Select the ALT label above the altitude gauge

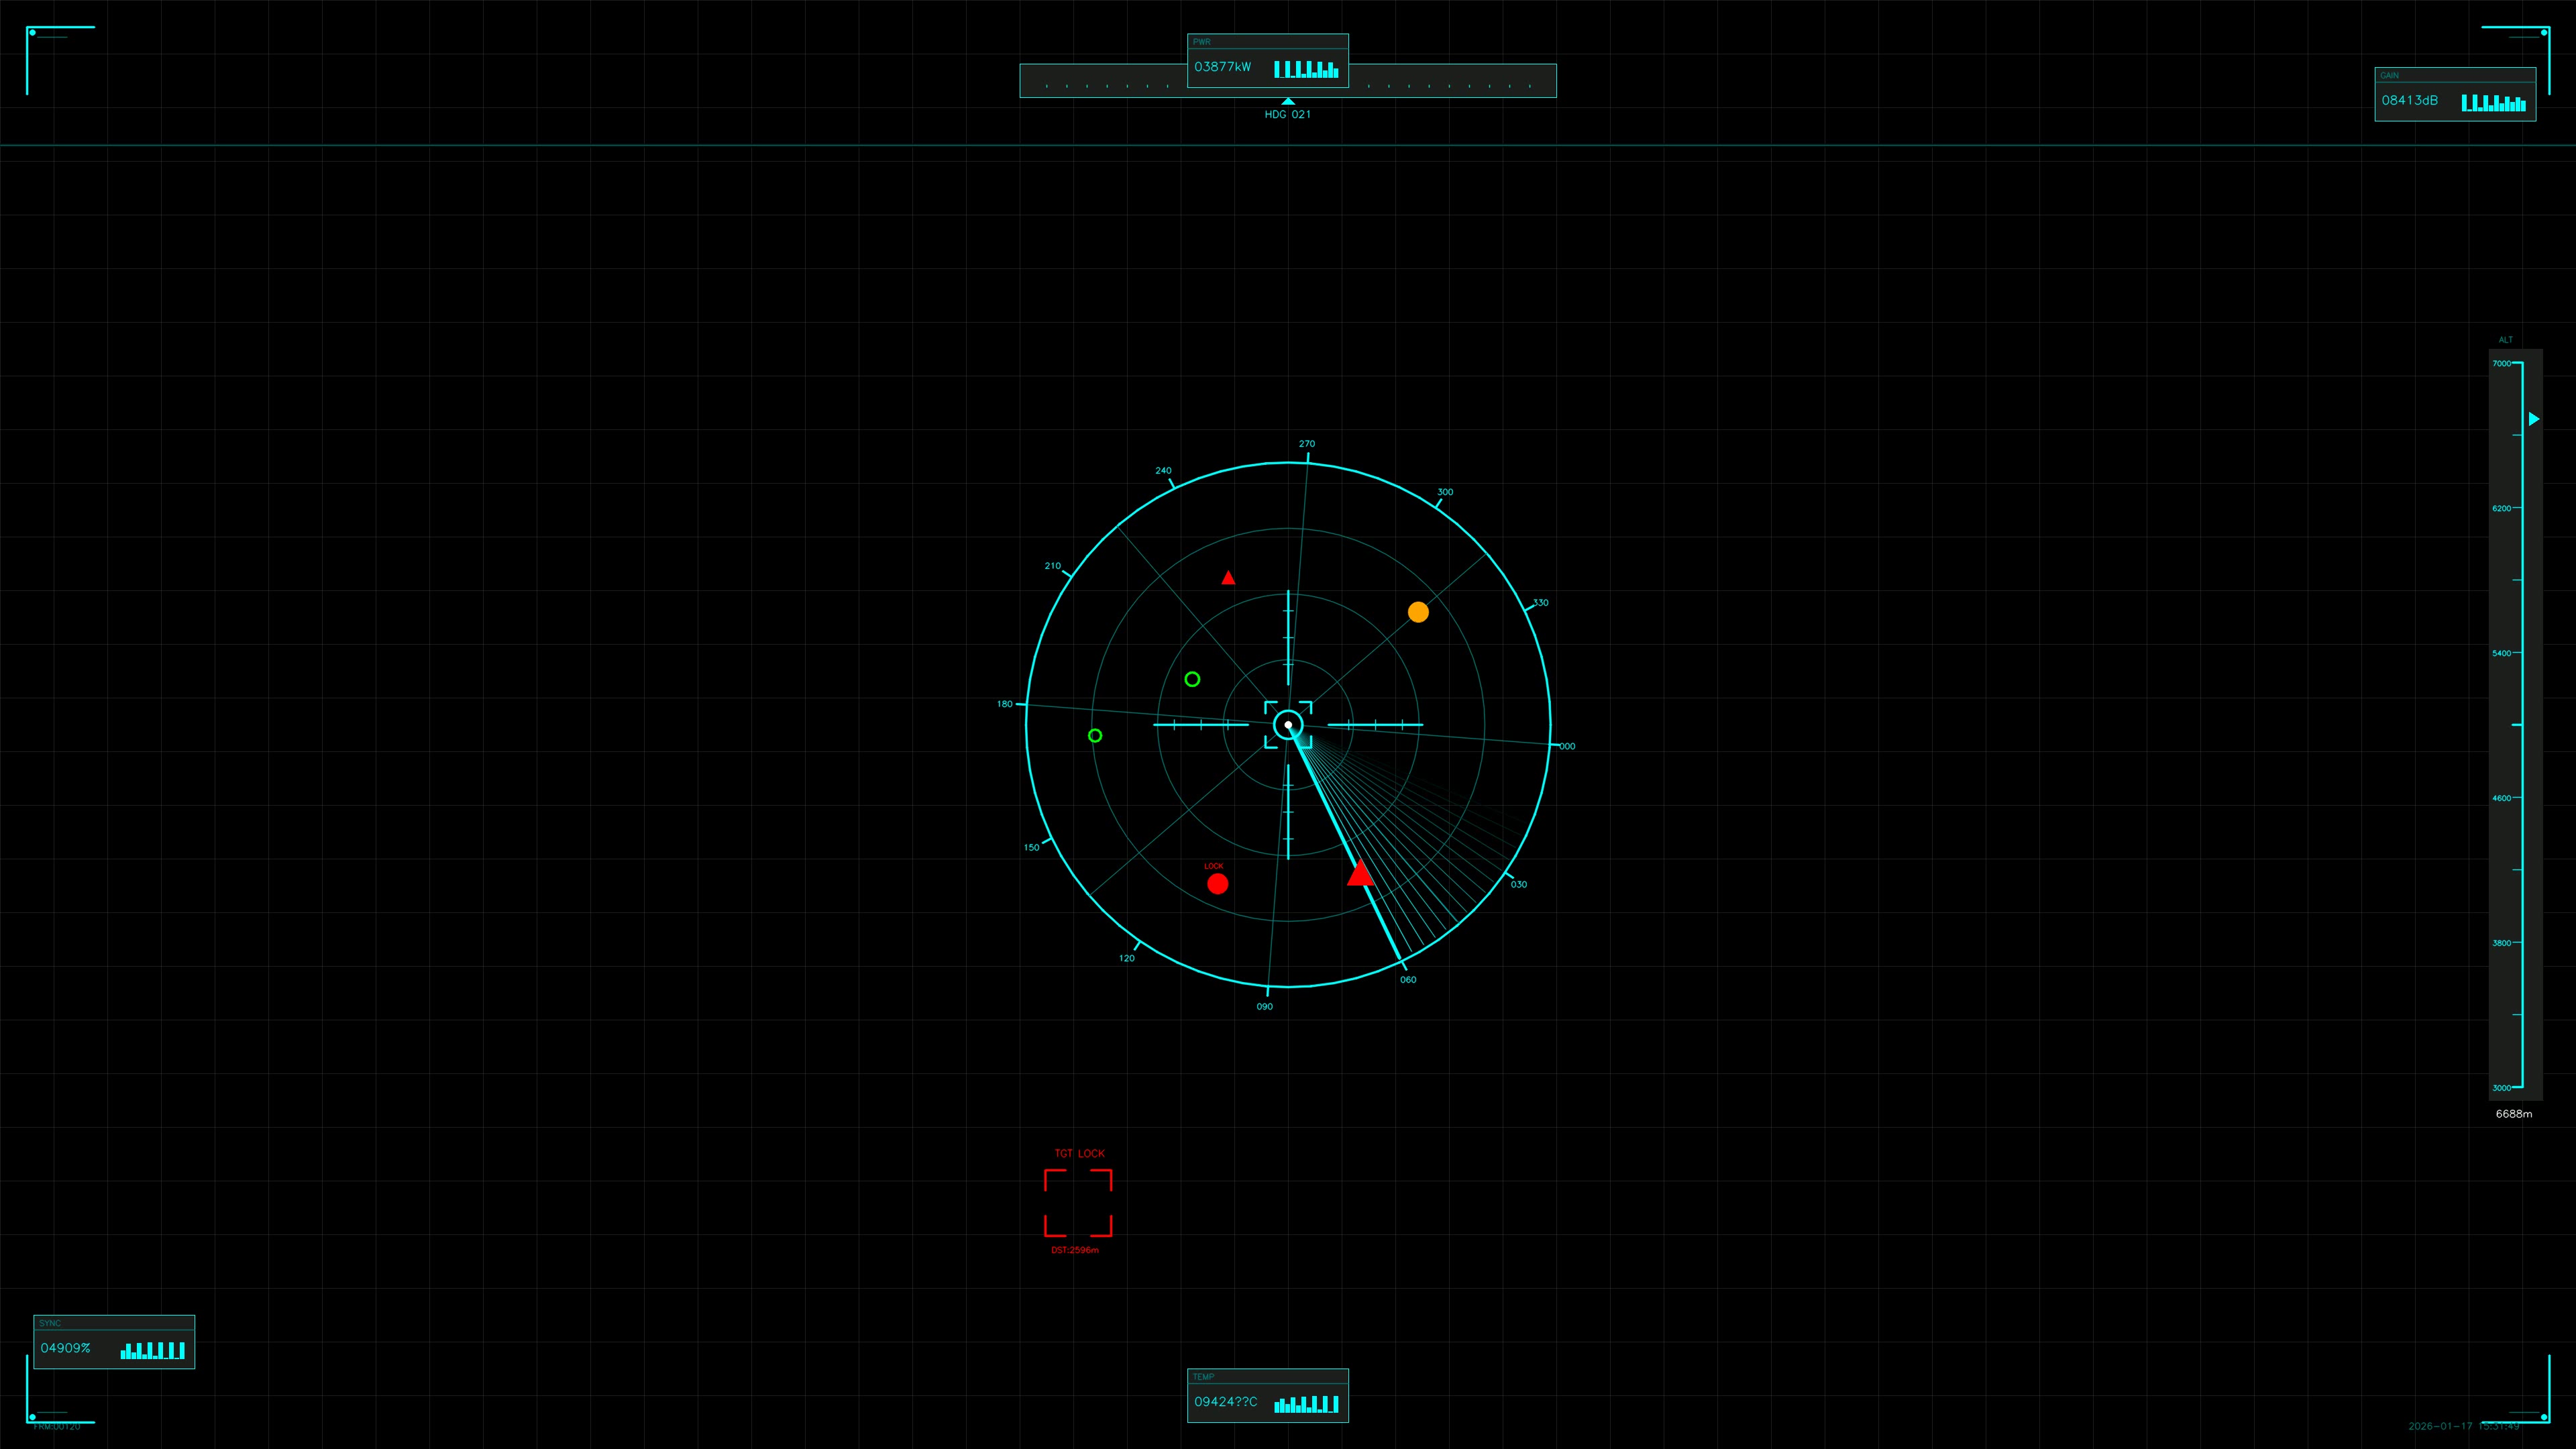tap(2507, 340)
